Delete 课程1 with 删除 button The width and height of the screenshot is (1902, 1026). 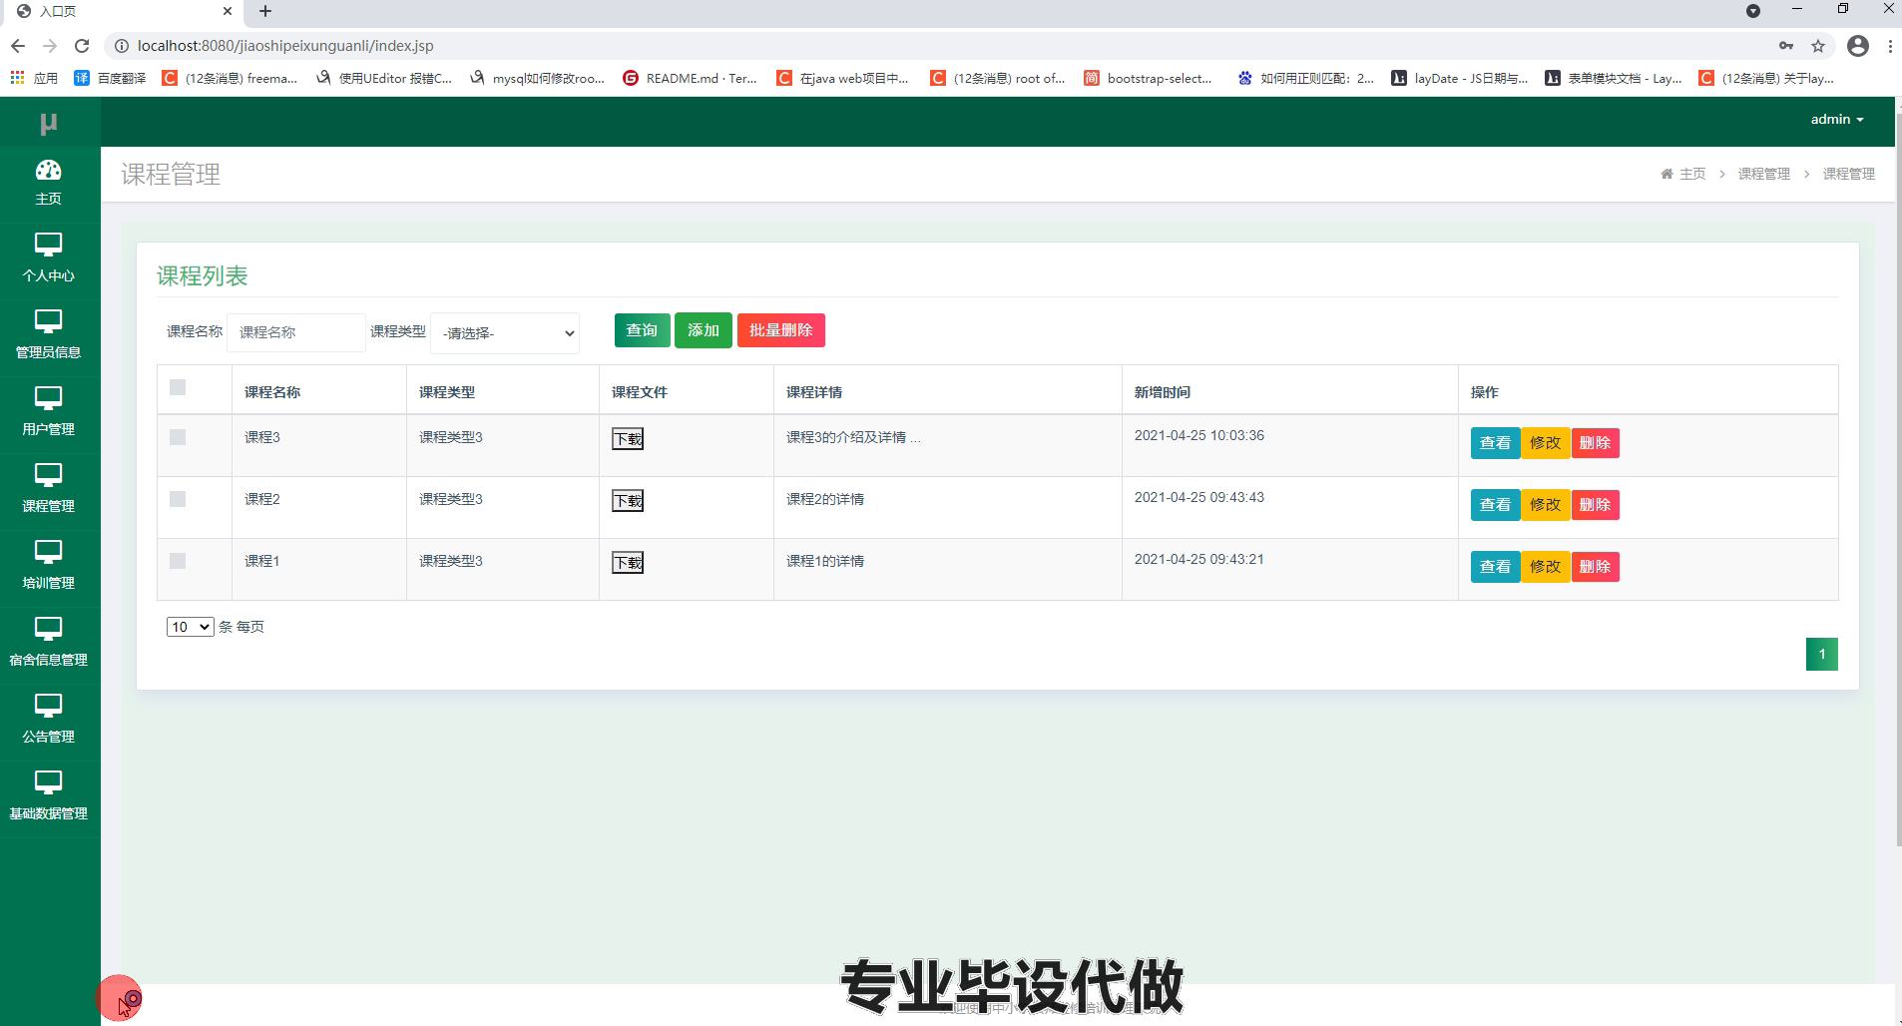[x=1595, y=567]
